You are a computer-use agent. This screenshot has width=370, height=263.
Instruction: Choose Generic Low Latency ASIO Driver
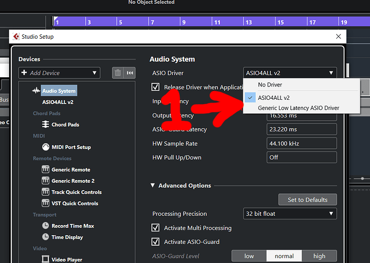(x=301, y=108)
